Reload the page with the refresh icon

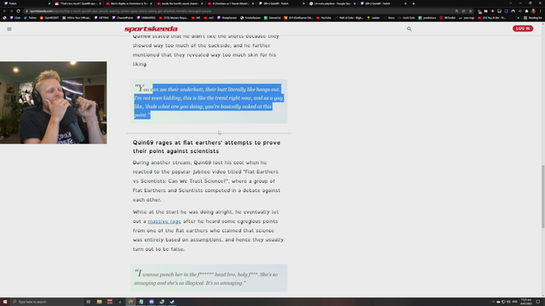point(18,11)
